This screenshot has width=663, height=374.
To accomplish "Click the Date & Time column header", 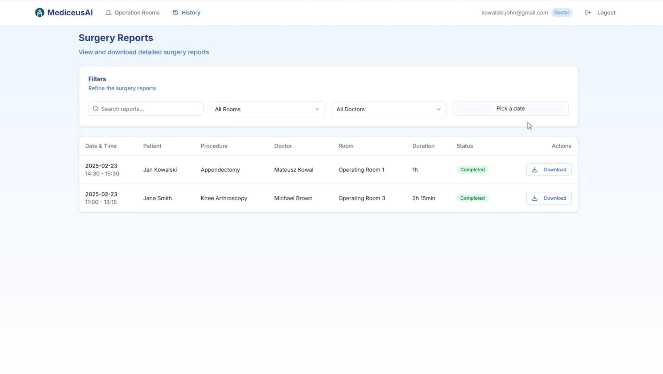I will tap(101, 146).
